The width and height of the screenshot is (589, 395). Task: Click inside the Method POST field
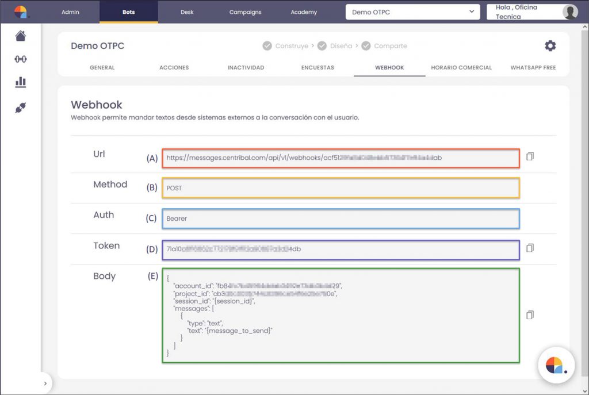pos(341,188)
